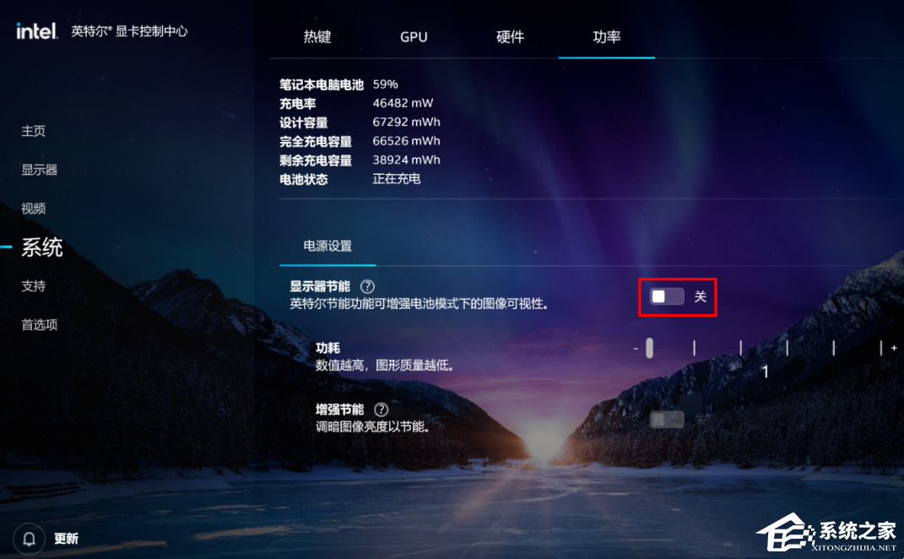Select the 电源设置 sub-tab
Viewport: 904px width, 559px height.
tap(327, 246)
